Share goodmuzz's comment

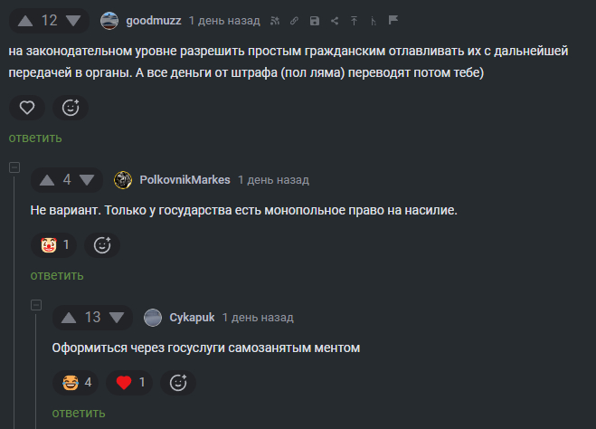point(335,20)
